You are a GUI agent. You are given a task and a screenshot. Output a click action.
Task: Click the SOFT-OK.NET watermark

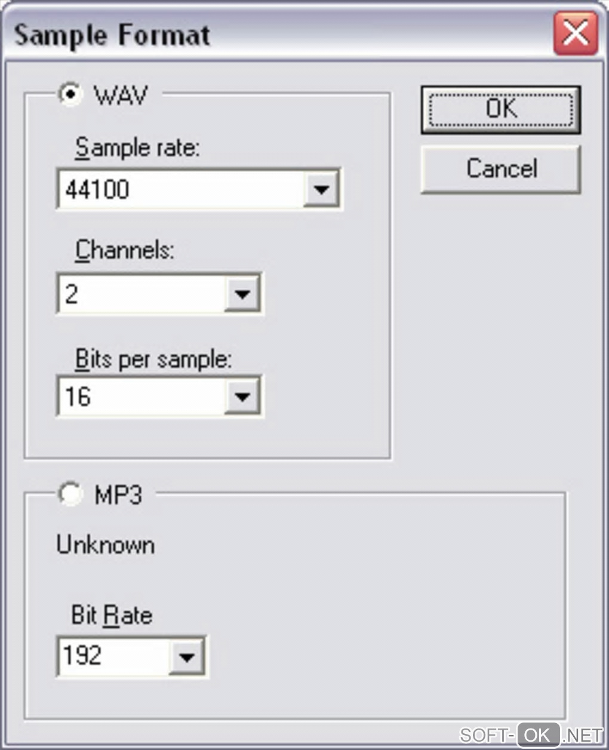531,734
